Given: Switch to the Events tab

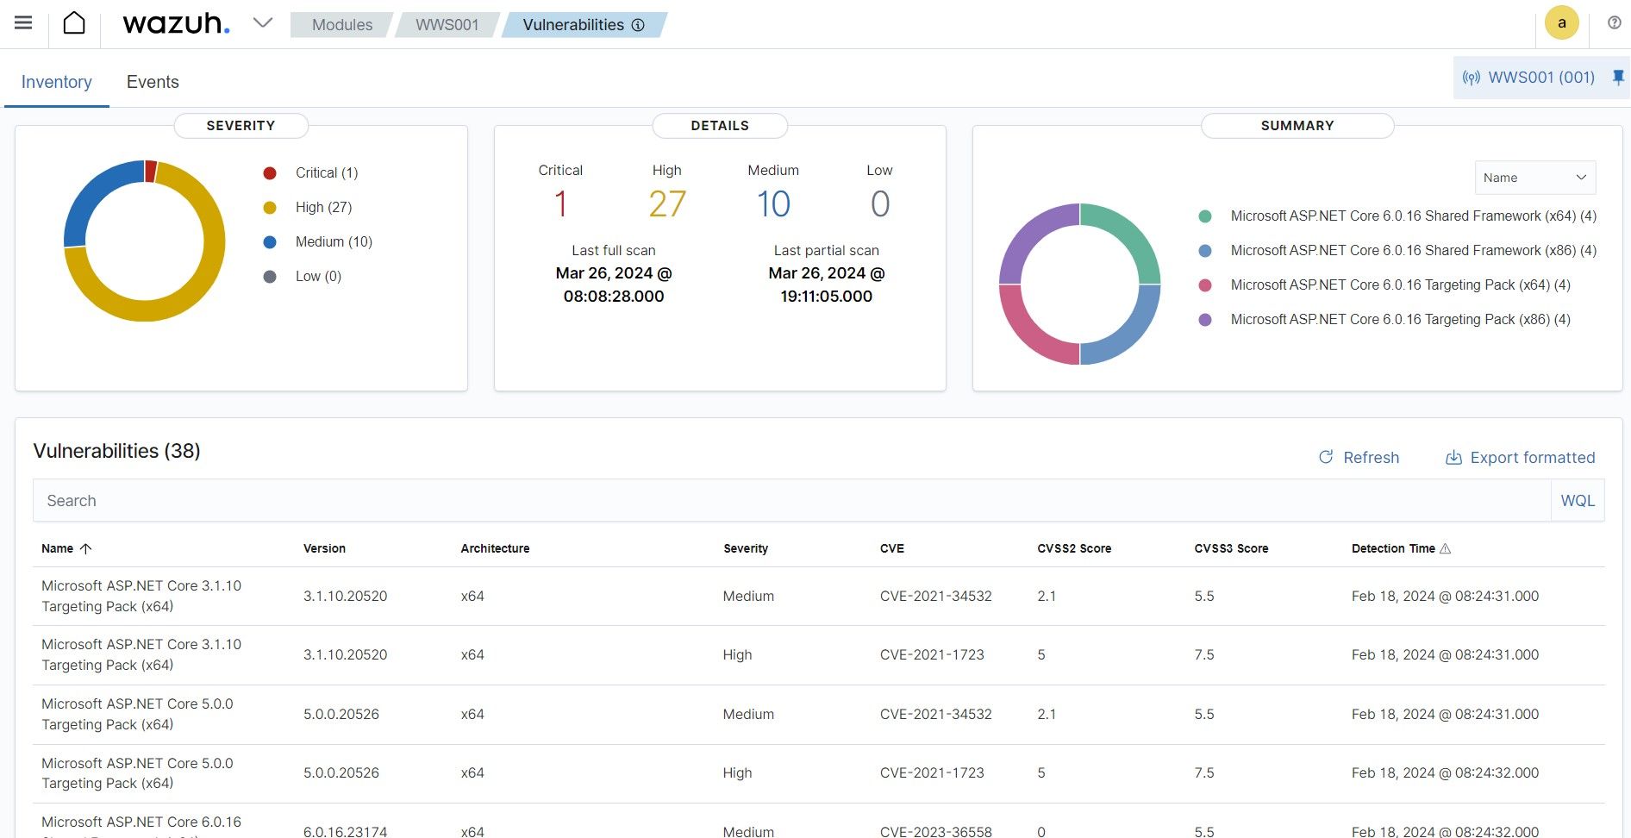Looking at the screenshot, I should point(153,82).
